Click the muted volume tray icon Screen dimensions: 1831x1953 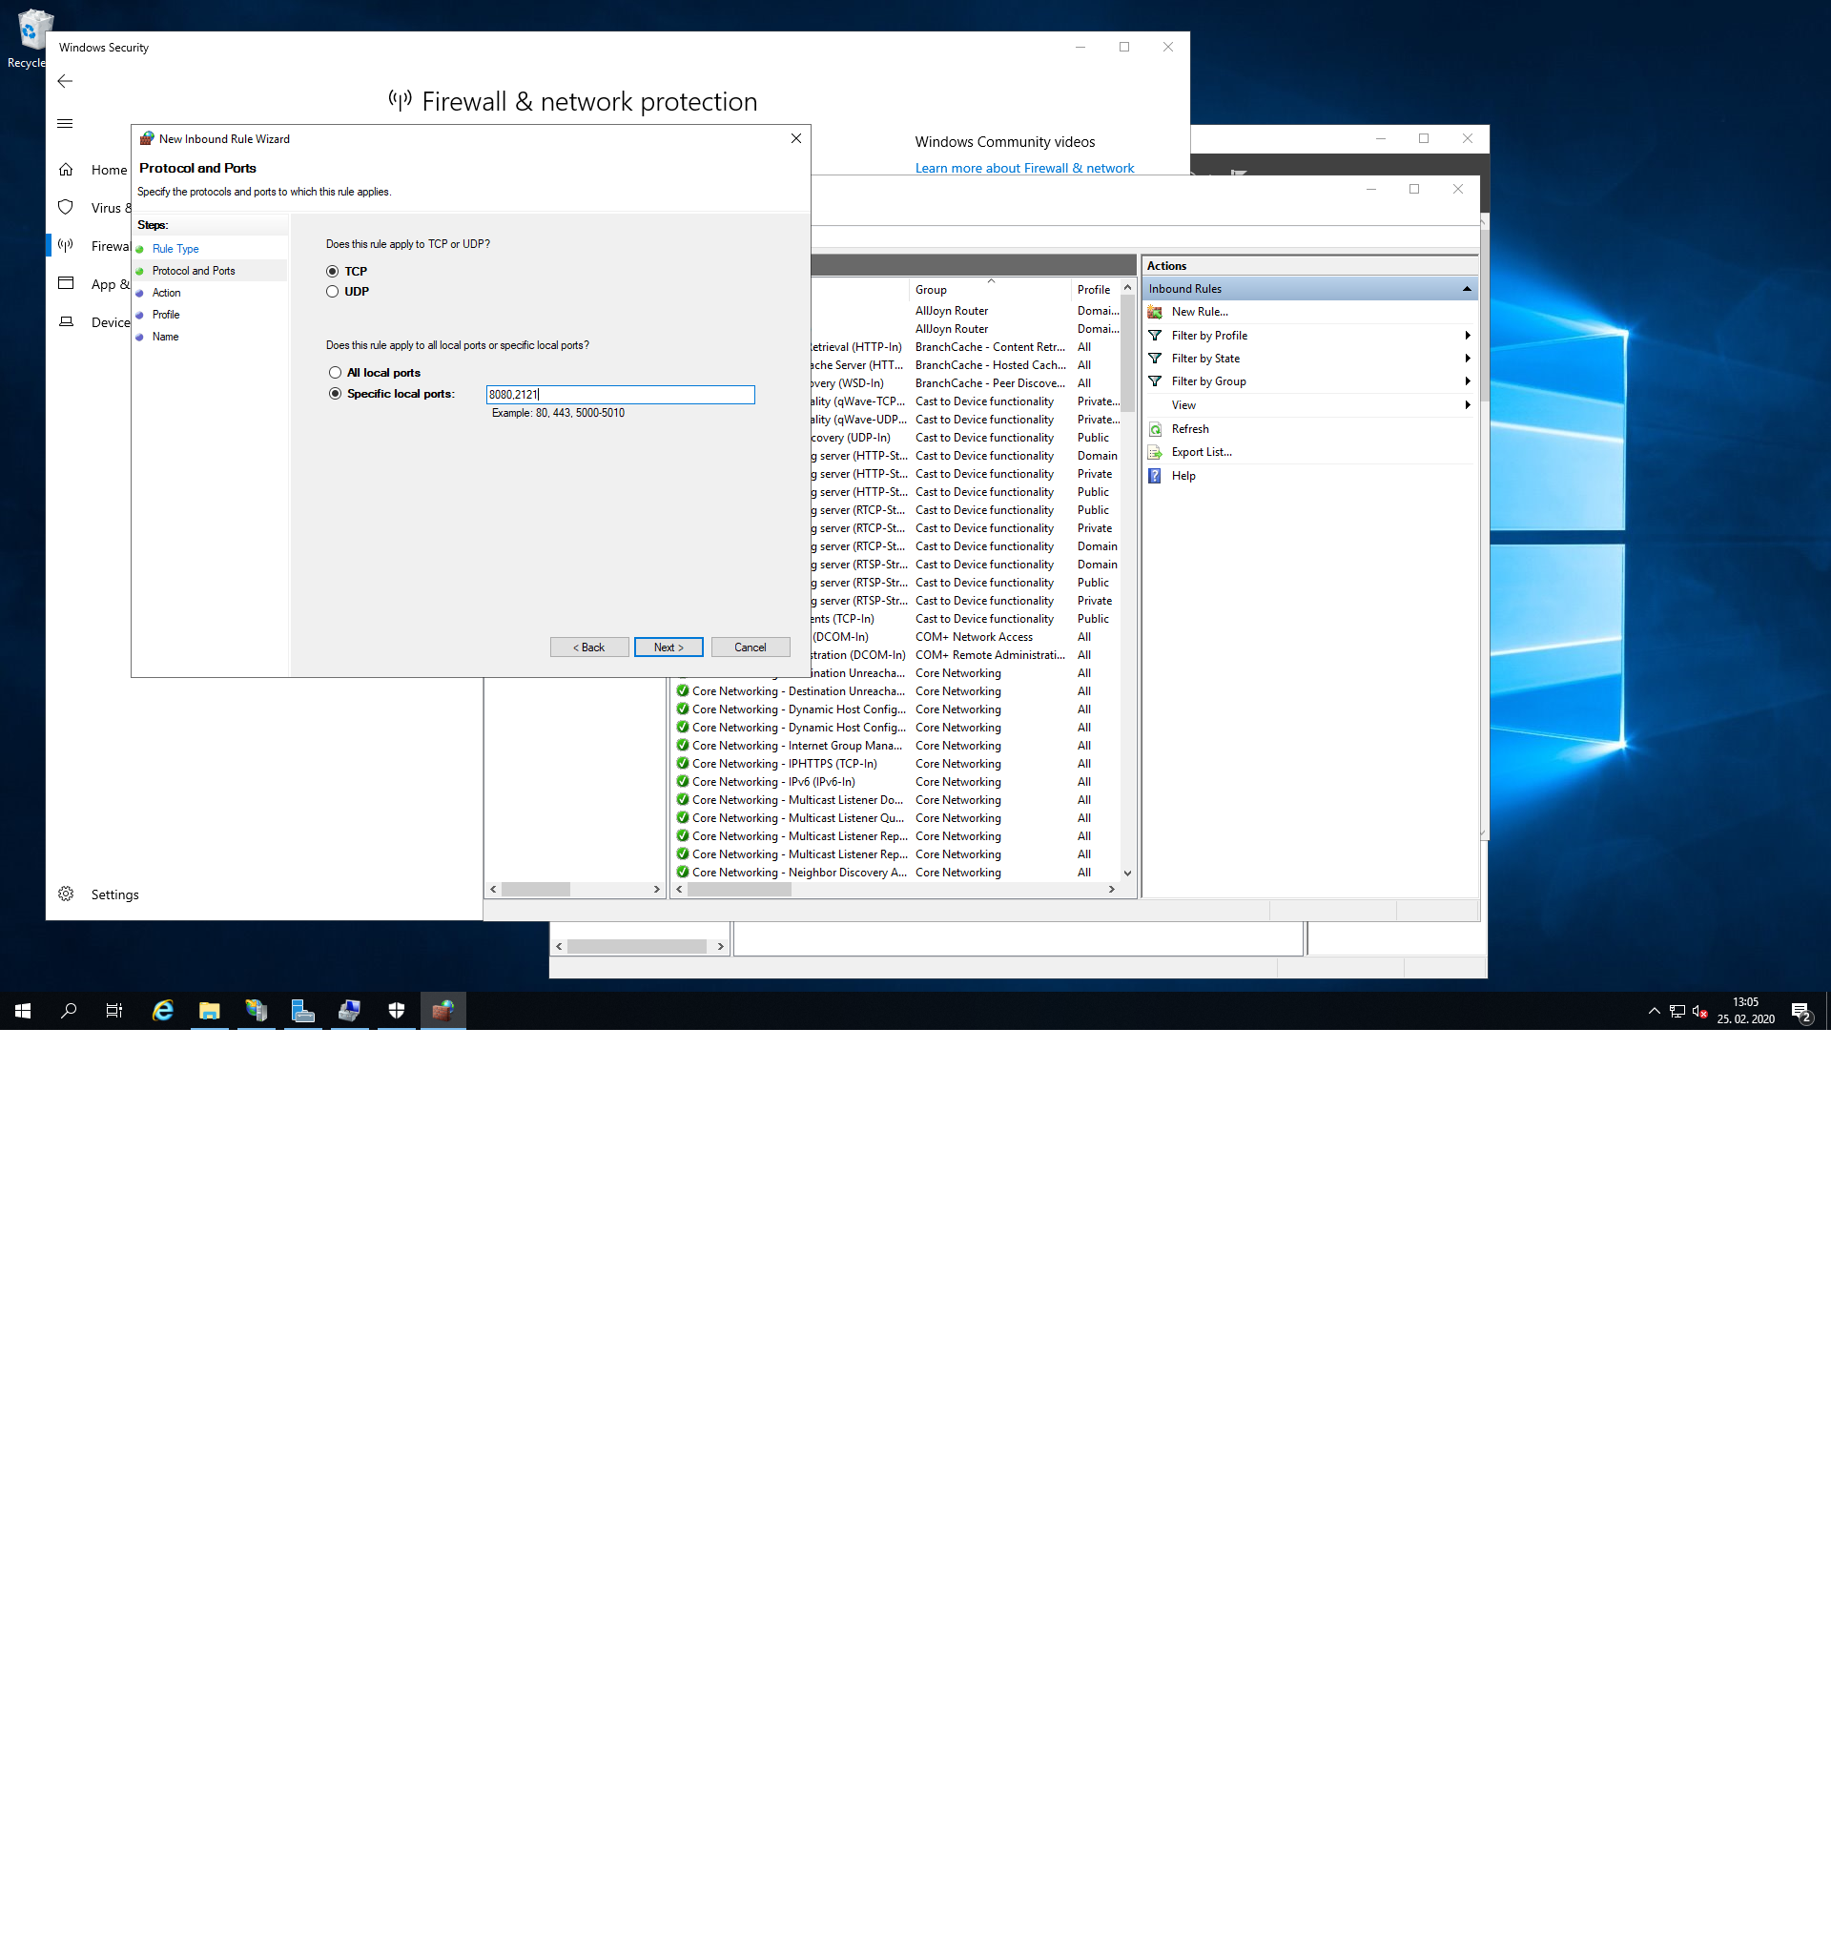point(1699,1011)
